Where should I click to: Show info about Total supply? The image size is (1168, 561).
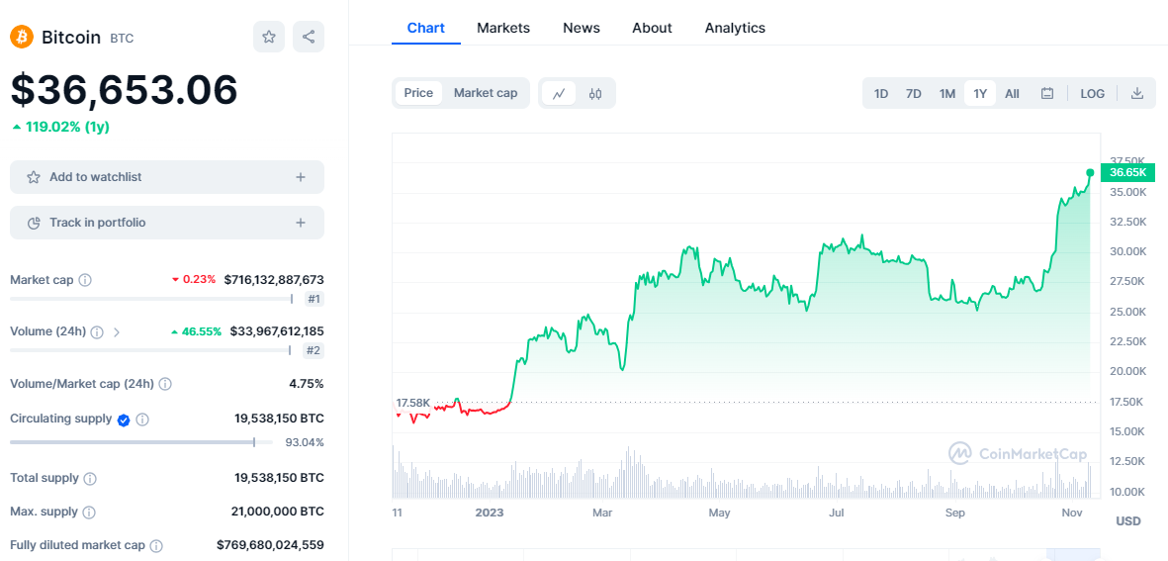[x=89, y=478]
